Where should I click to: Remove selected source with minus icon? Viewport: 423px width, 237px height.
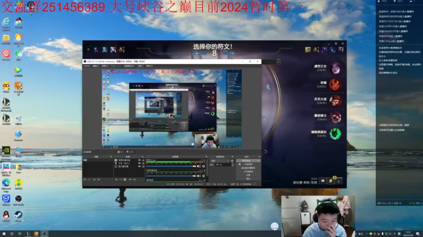[121, 180]
